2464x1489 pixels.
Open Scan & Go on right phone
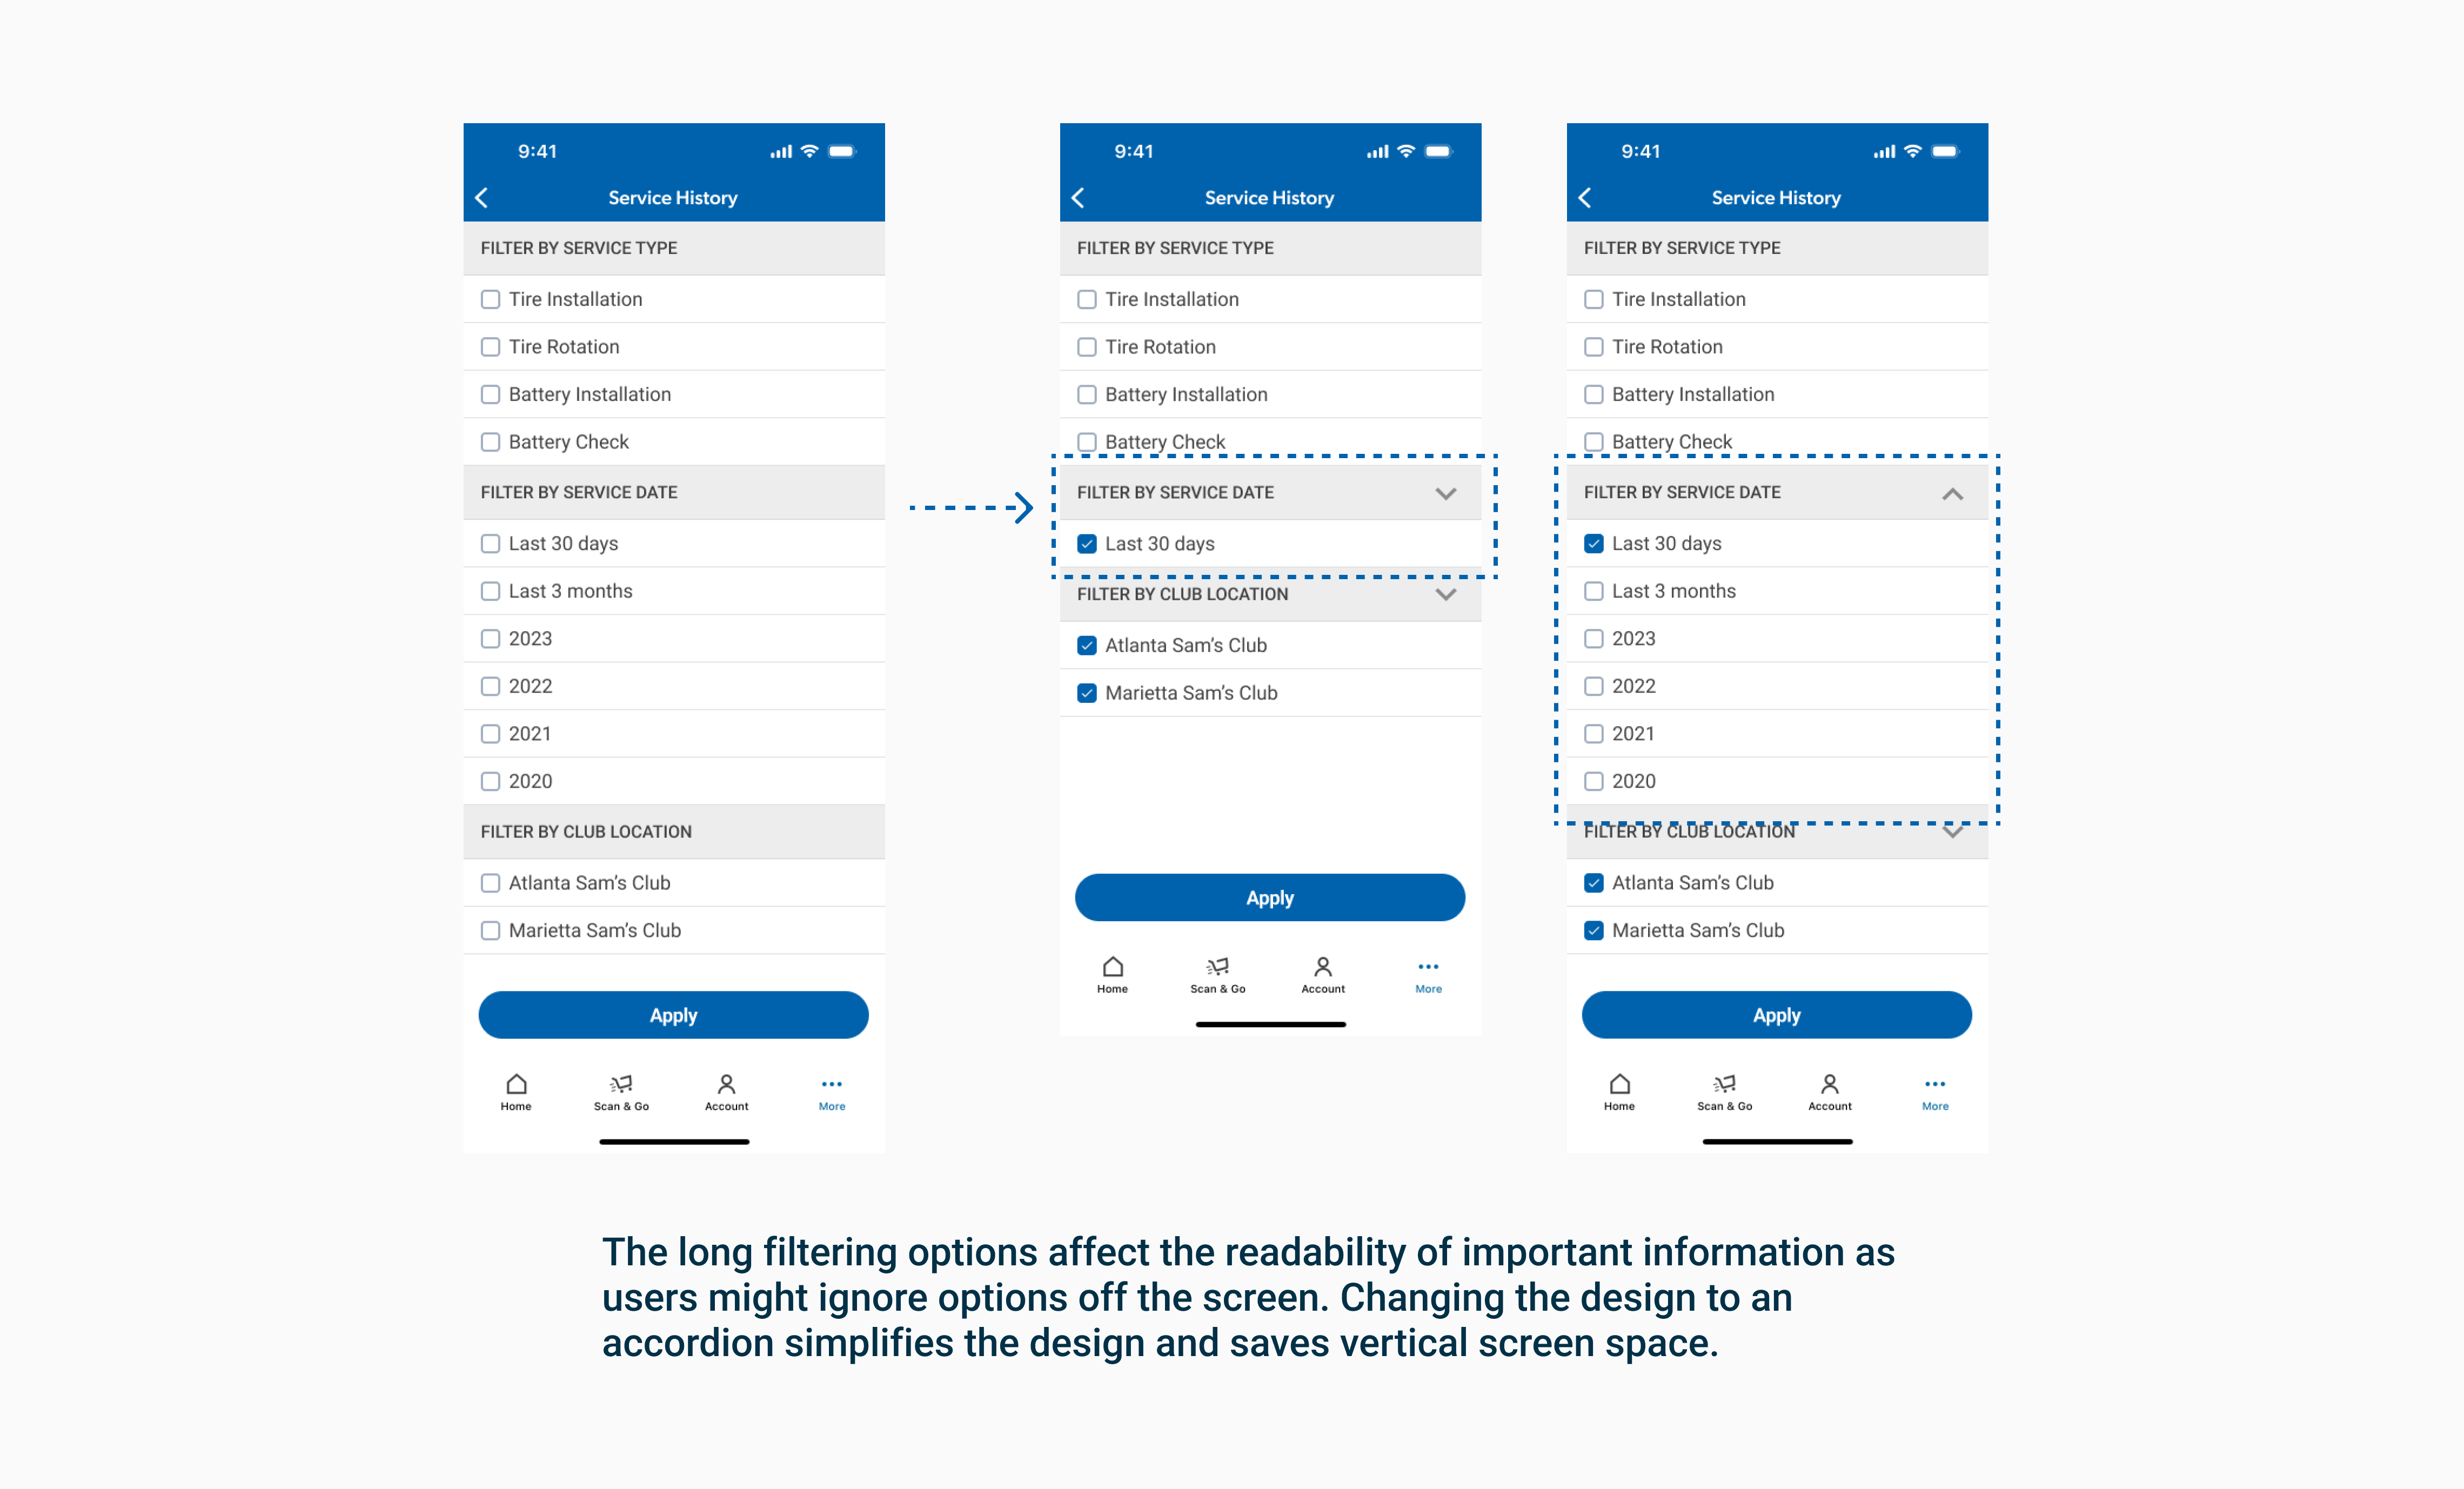1724,1091
